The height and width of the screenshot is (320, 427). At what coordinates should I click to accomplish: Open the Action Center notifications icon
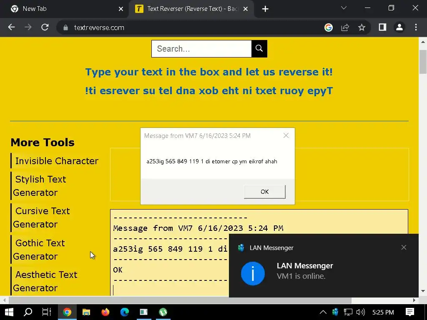[410, 312]
